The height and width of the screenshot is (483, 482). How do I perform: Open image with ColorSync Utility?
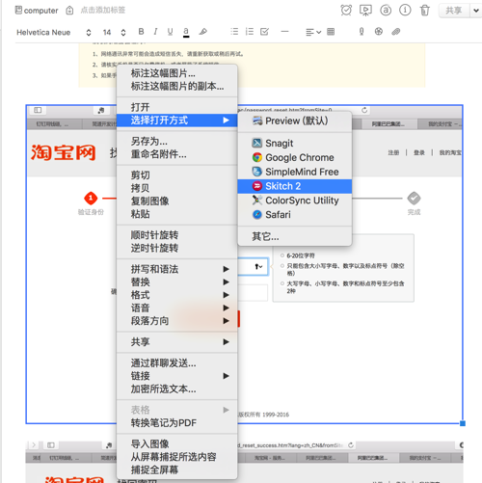pyautogui.click(x=295, y=201)
